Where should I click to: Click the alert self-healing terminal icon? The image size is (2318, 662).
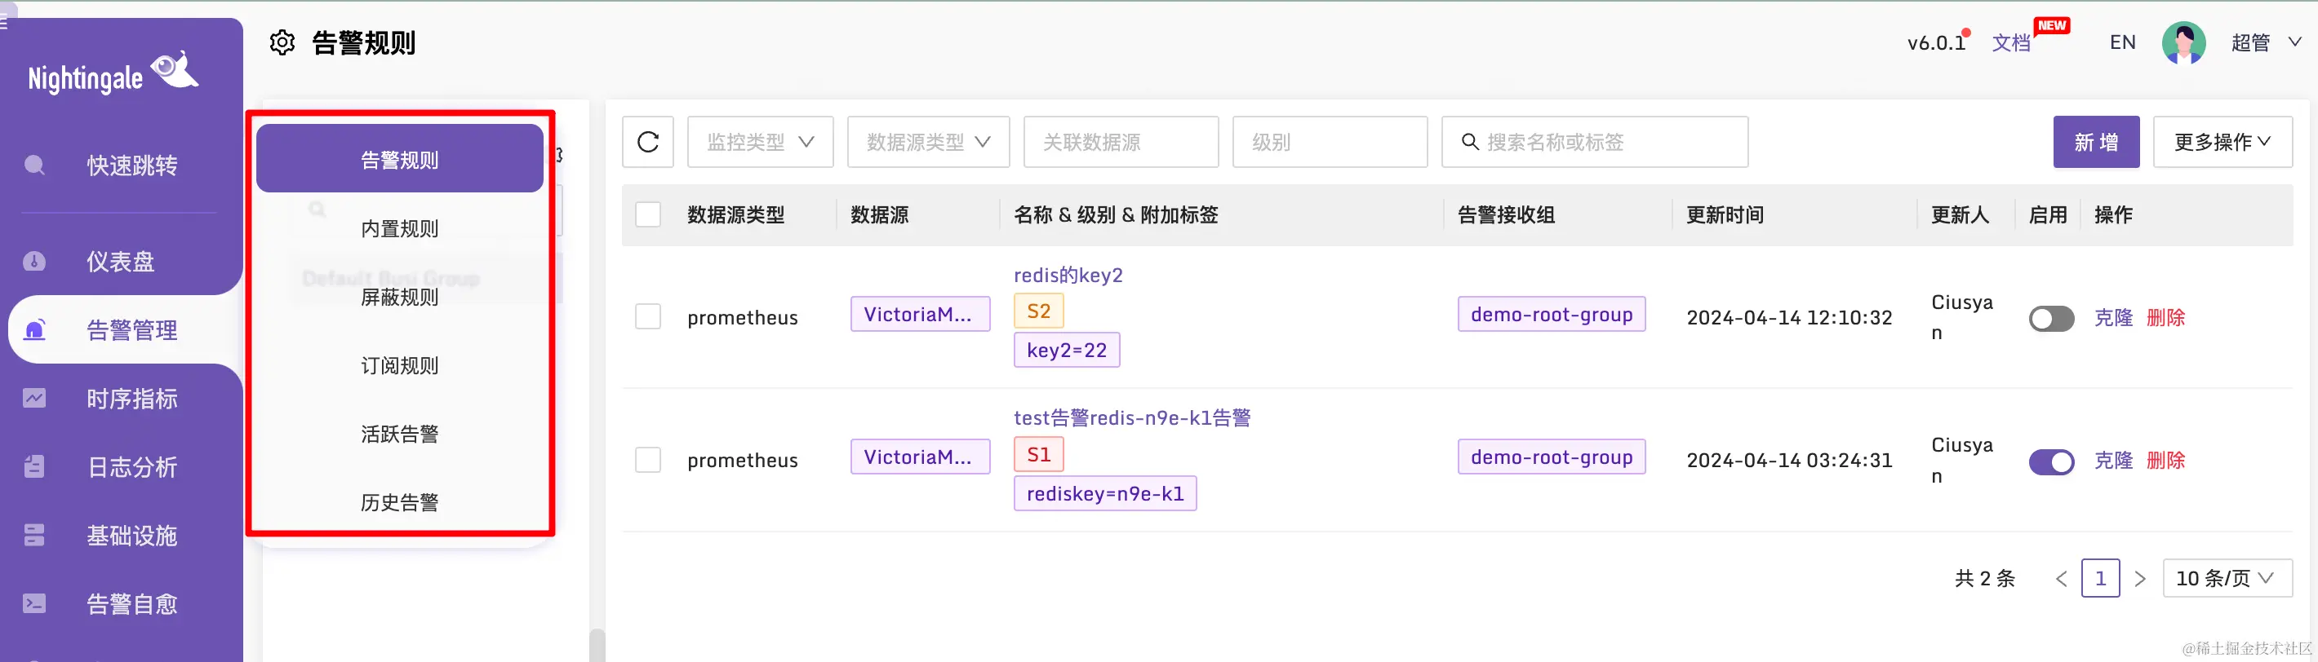pos(34,603)
